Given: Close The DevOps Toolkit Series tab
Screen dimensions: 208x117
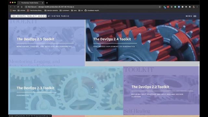Looking at the screenshot, I should [43, 3].
